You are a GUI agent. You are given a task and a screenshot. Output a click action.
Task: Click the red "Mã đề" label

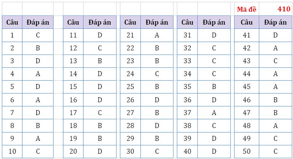[247, 9]
